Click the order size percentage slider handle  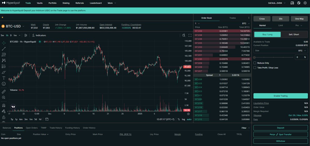pyautogui.click(x=254, y=57)
